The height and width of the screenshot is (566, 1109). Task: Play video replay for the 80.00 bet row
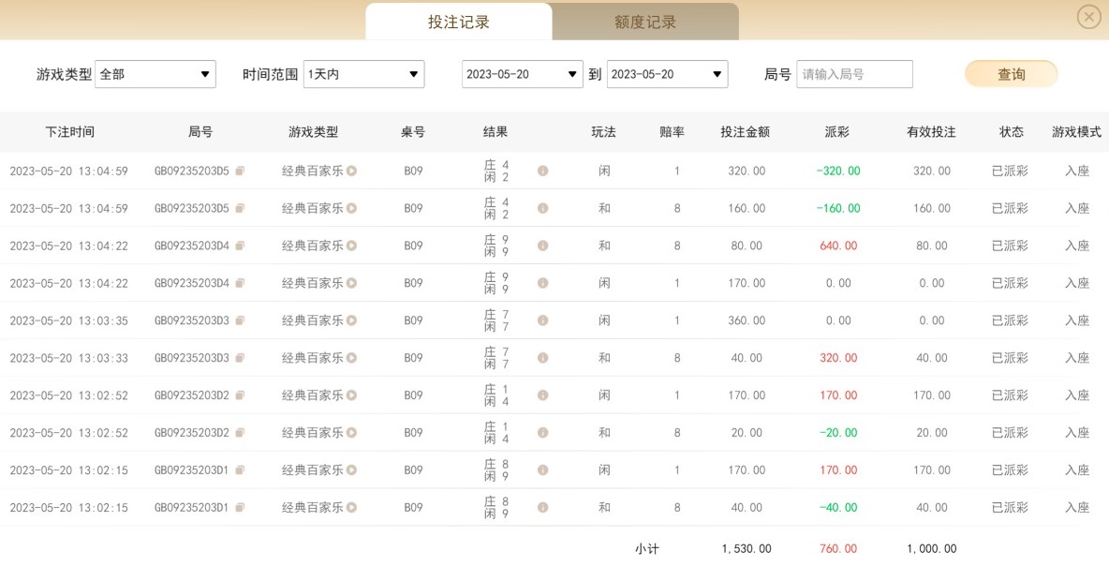pyautogui.click(x=351, y=246)
